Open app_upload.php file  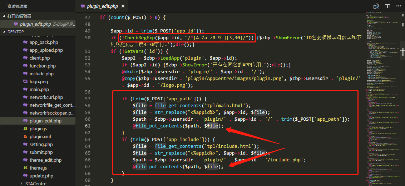(x=46, y=50)
